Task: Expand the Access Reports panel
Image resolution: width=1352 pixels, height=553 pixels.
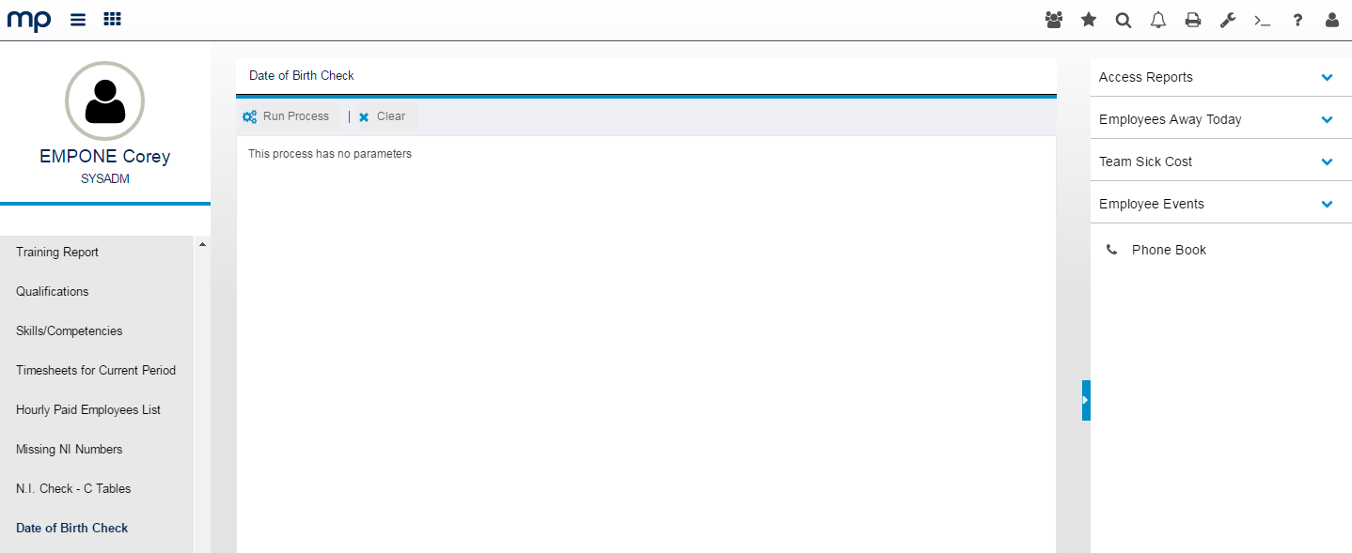Action: coord(1327,77)
